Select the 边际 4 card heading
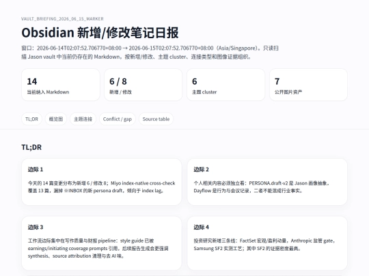This screenshot has width=369, height=276. point(201,227)
